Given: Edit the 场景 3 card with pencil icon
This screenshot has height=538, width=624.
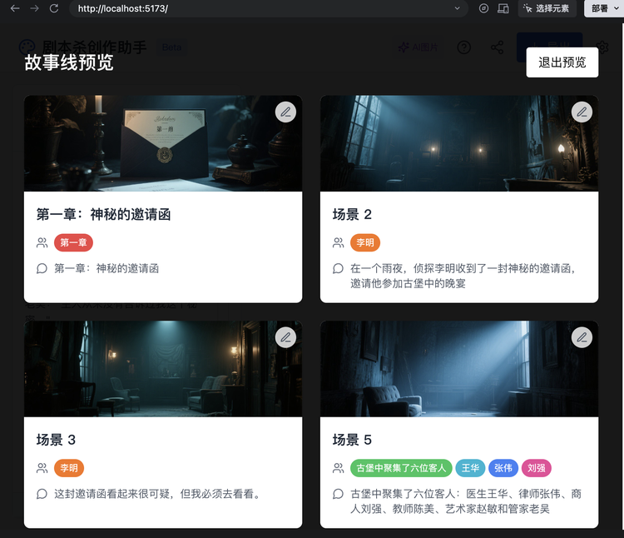Looking at the screenshot, I should (x=285, y=337).
